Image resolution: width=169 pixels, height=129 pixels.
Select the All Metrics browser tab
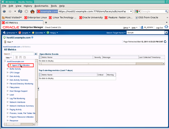click(22, 23)
